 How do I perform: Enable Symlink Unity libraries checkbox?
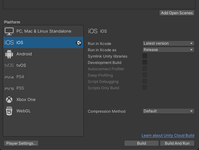tap(145, 56)
